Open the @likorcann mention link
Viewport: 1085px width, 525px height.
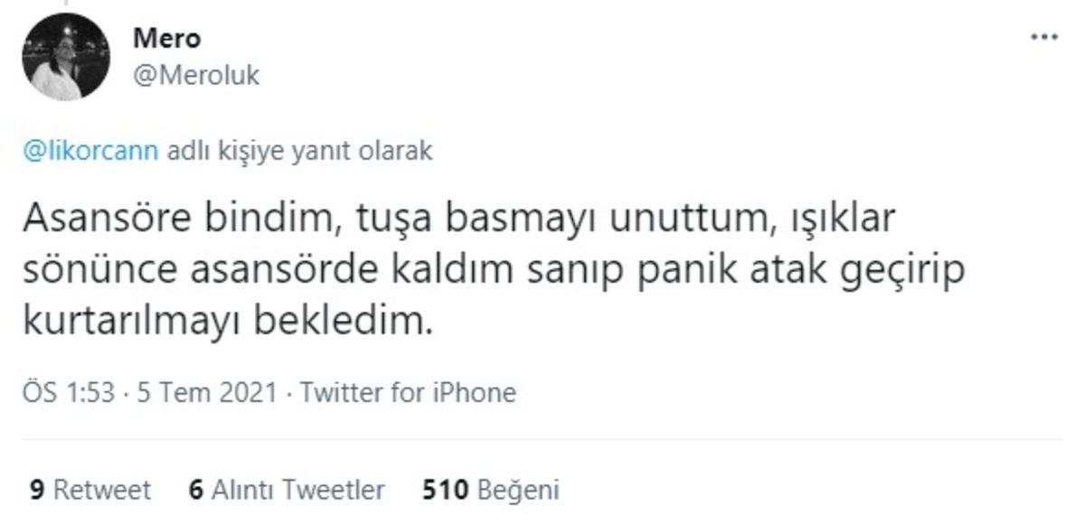click(92, 151)
